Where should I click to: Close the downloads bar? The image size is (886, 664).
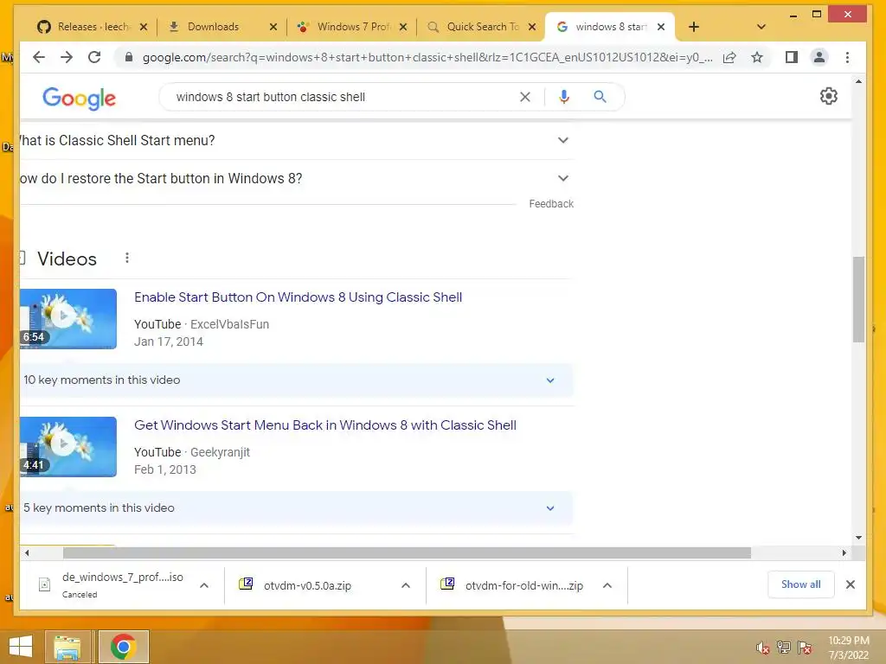[x=851, y=584]
